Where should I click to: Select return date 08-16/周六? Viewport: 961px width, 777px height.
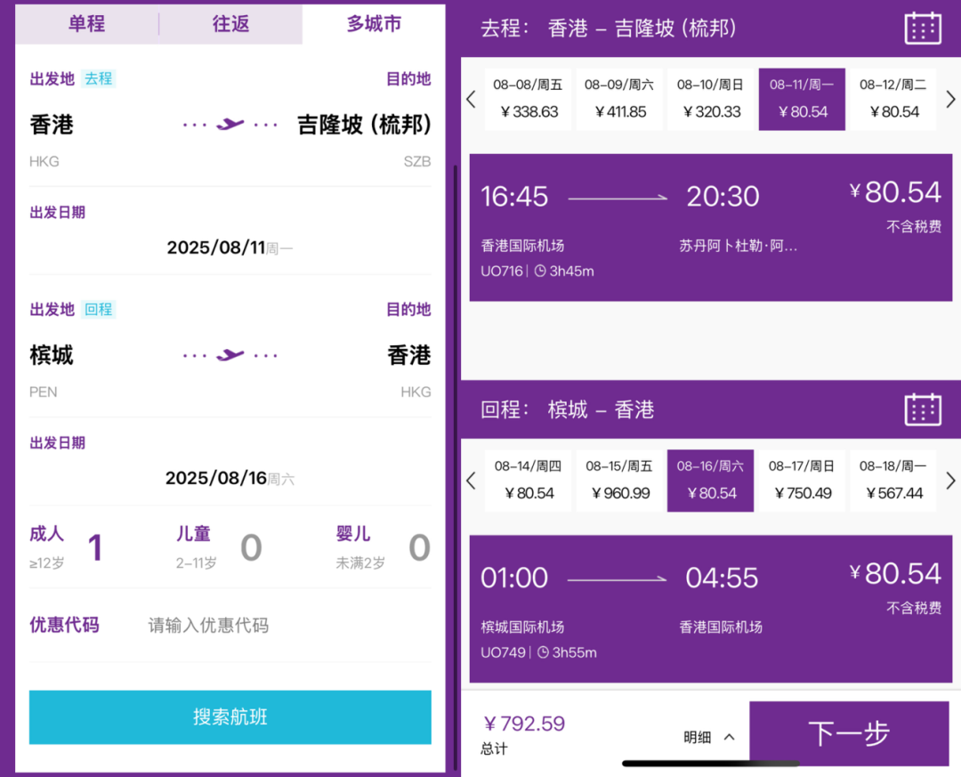[710, 481]
